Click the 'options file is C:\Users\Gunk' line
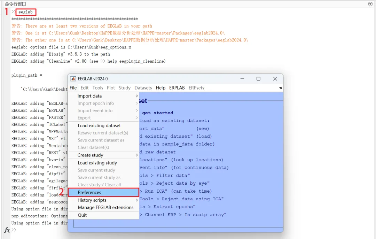376x239 pixels. pos(71,47)
